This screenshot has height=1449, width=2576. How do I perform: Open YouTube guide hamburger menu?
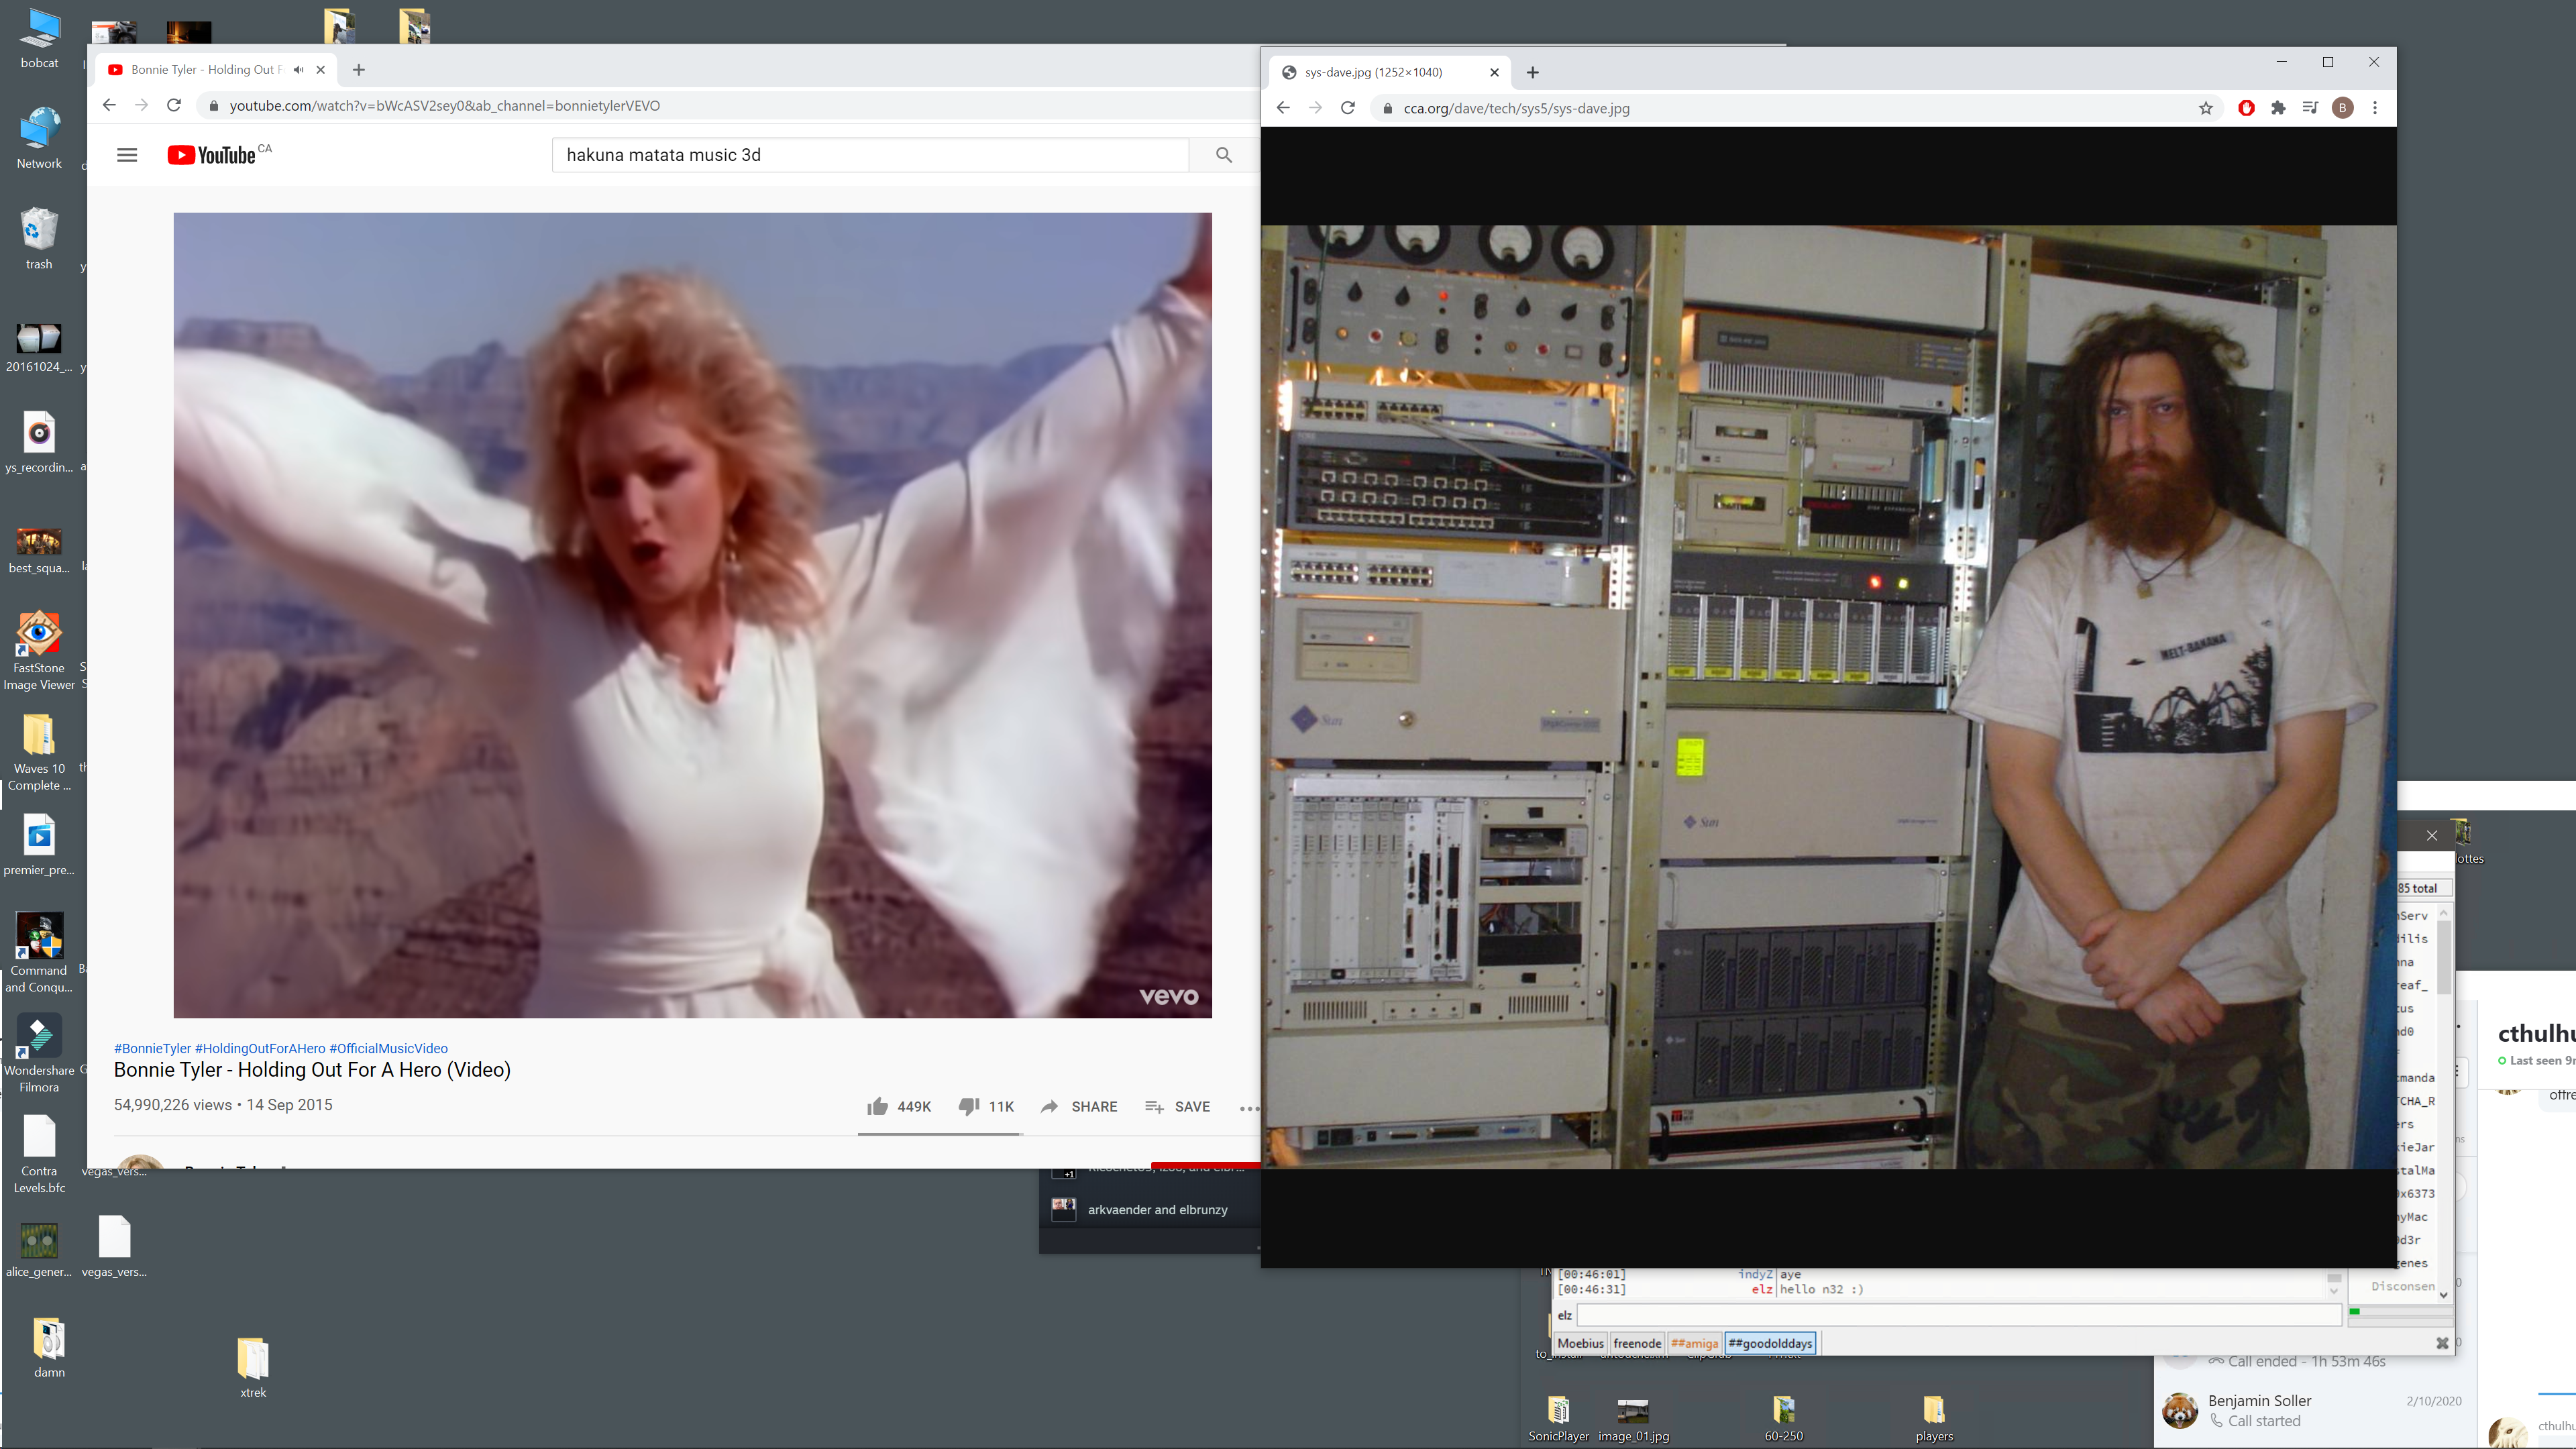[x=127, y=155]
